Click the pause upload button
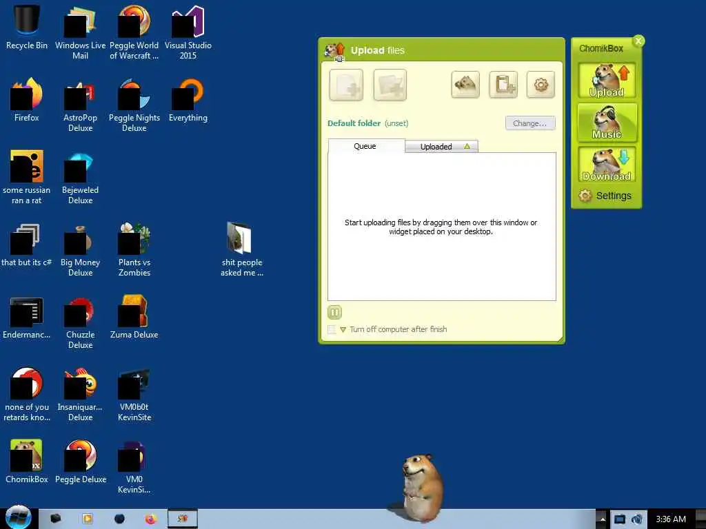 tap(334, 312)
